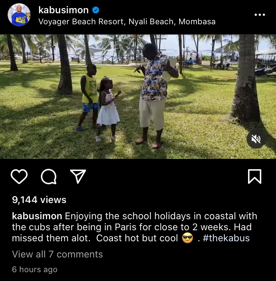Like the post with the heart icon
Image resolution: width=276 pixels, height=281 pixels.
pyautogui.click(x=19, y=177)
